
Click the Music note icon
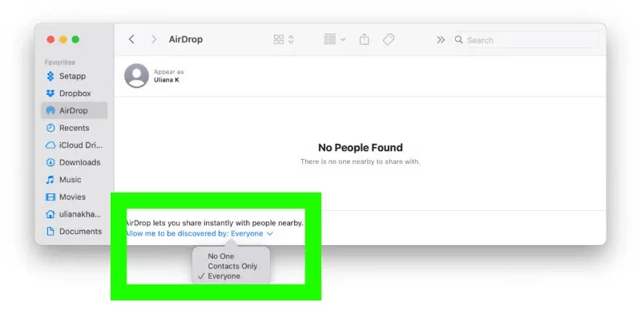[50, 180]
